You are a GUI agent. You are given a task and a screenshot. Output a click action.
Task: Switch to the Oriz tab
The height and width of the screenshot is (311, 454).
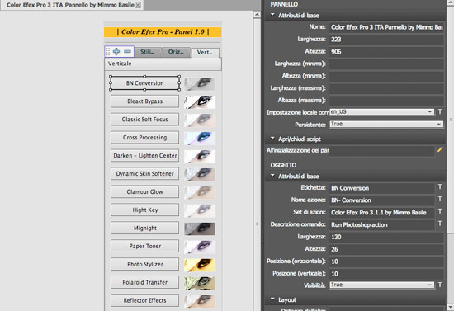coord(176,52)
